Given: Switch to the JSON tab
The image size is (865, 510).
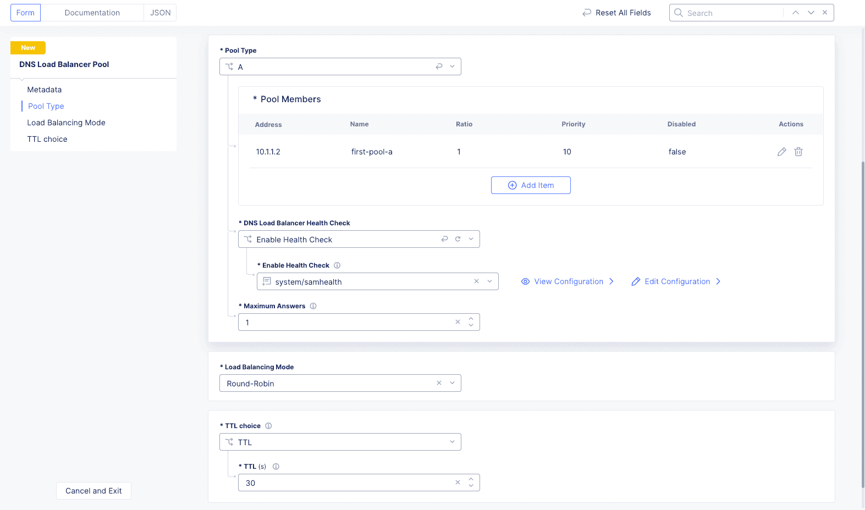Looking at the screenshot, I should click(x=160, y=13).
